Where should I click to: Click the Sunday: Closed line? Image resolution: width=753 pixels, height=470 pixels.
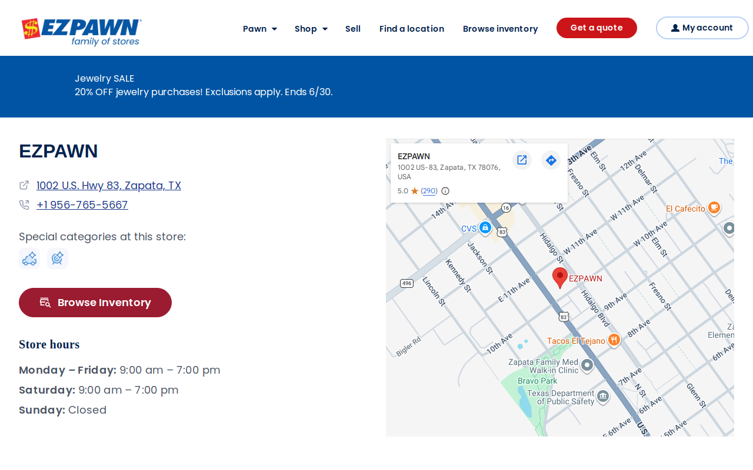click(x=62, y=410)
